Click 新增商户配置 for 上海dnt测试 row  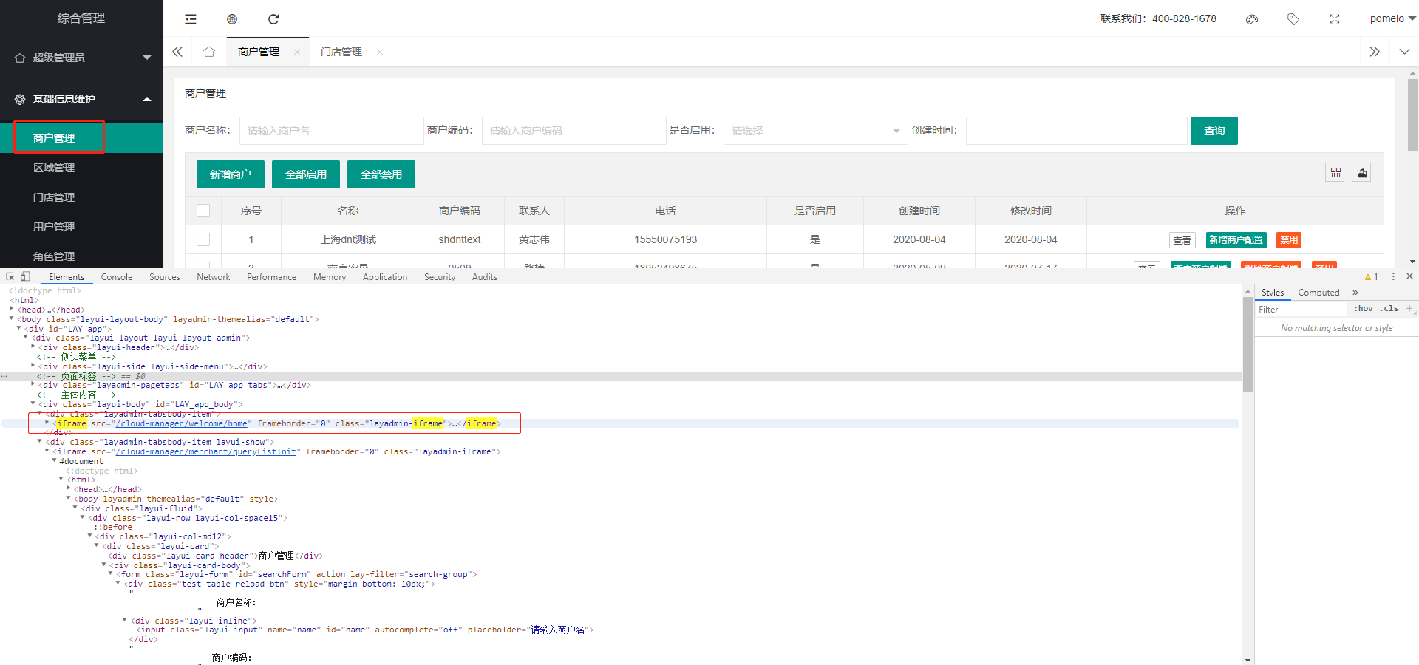tap(1236, 240)
